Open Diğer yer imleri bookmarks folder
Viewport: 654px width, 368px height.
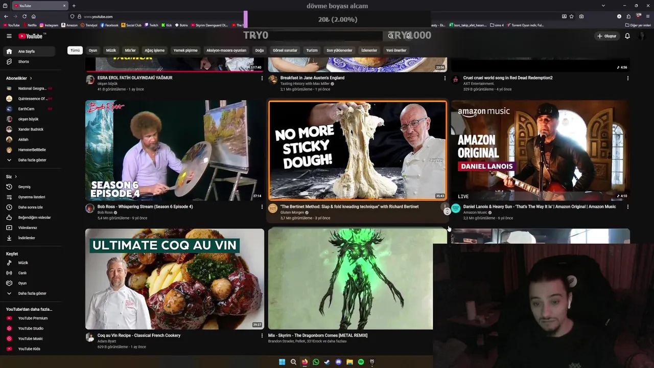pyautogui.click(x=637, y=25)
